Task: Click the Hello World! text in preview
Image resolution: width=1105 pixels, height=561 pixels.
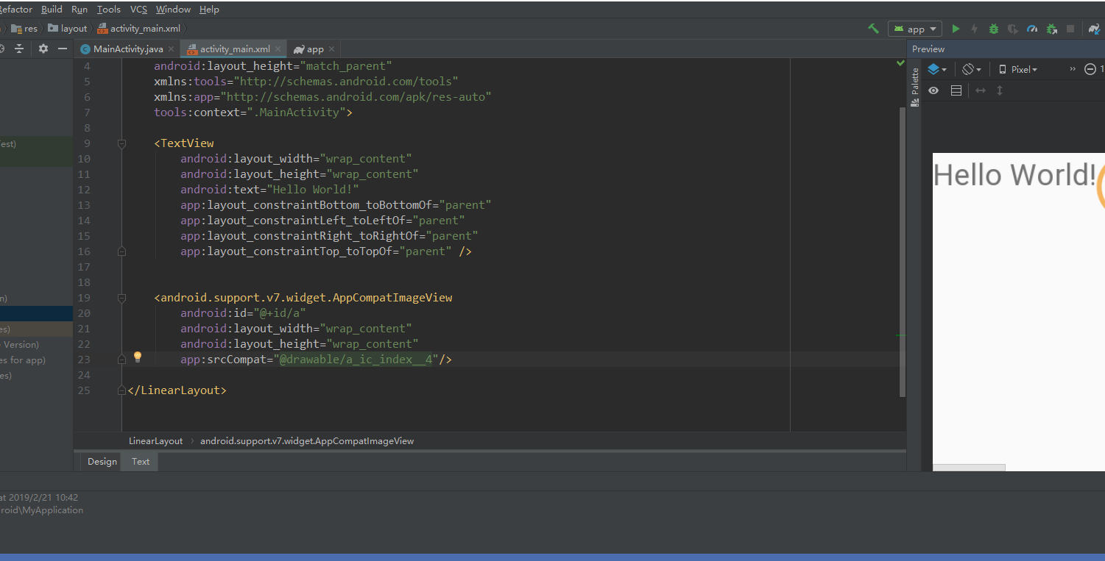Action: [x=1014, y=175]
